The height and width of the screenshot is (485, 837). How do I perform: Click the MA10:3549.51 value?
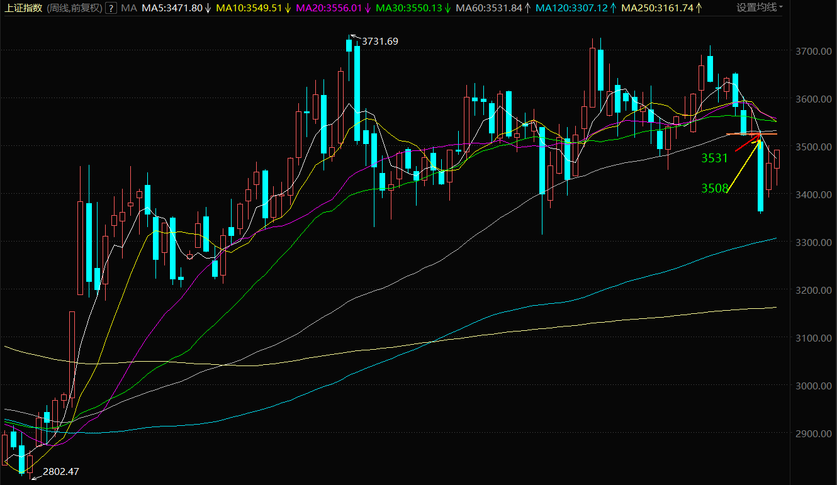(248, 8)
